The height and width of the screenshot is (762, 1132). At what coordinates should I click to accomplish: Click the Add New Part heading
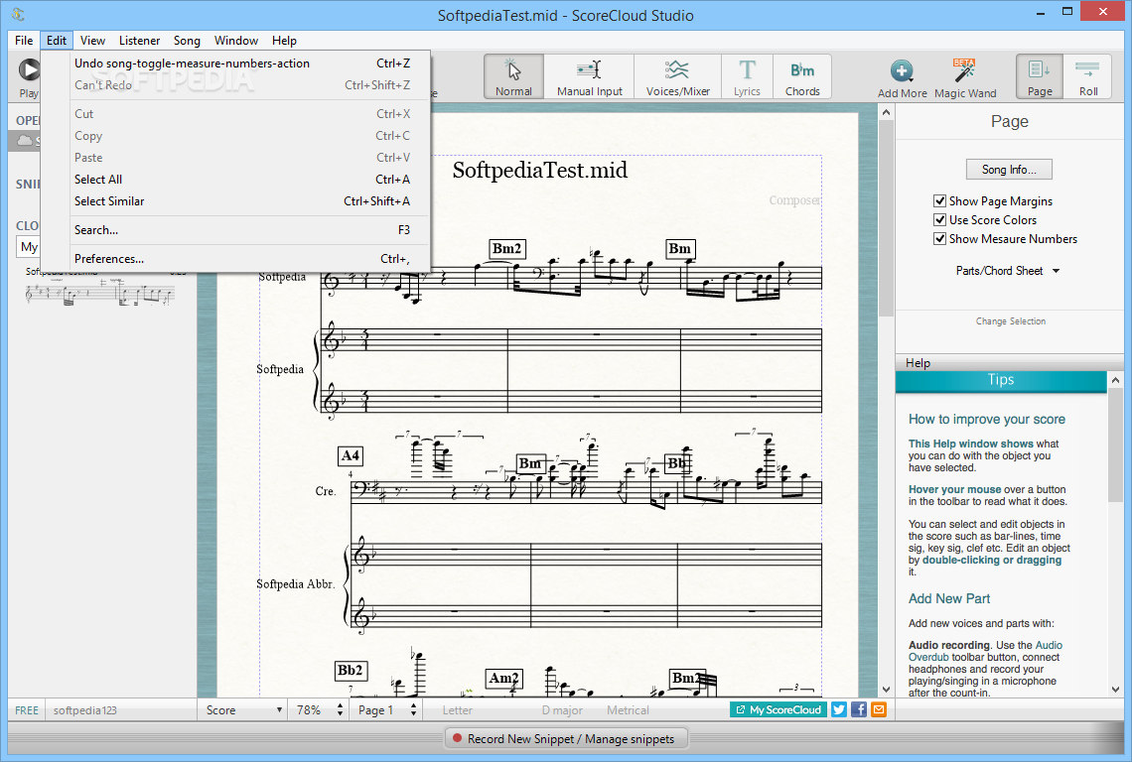948,598
